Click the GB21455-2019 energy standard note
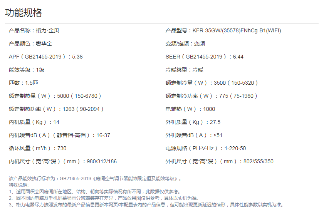 95,179
